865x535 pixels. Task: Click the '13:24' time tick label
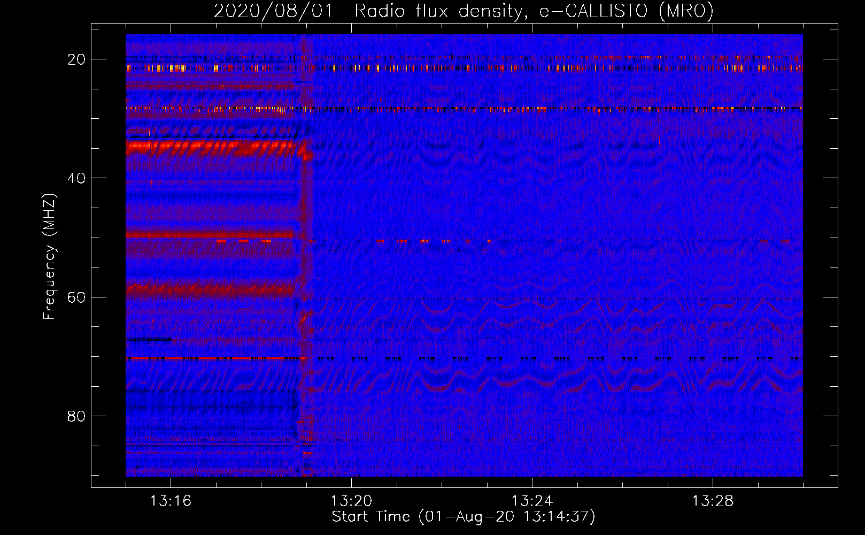pos(532,501)
